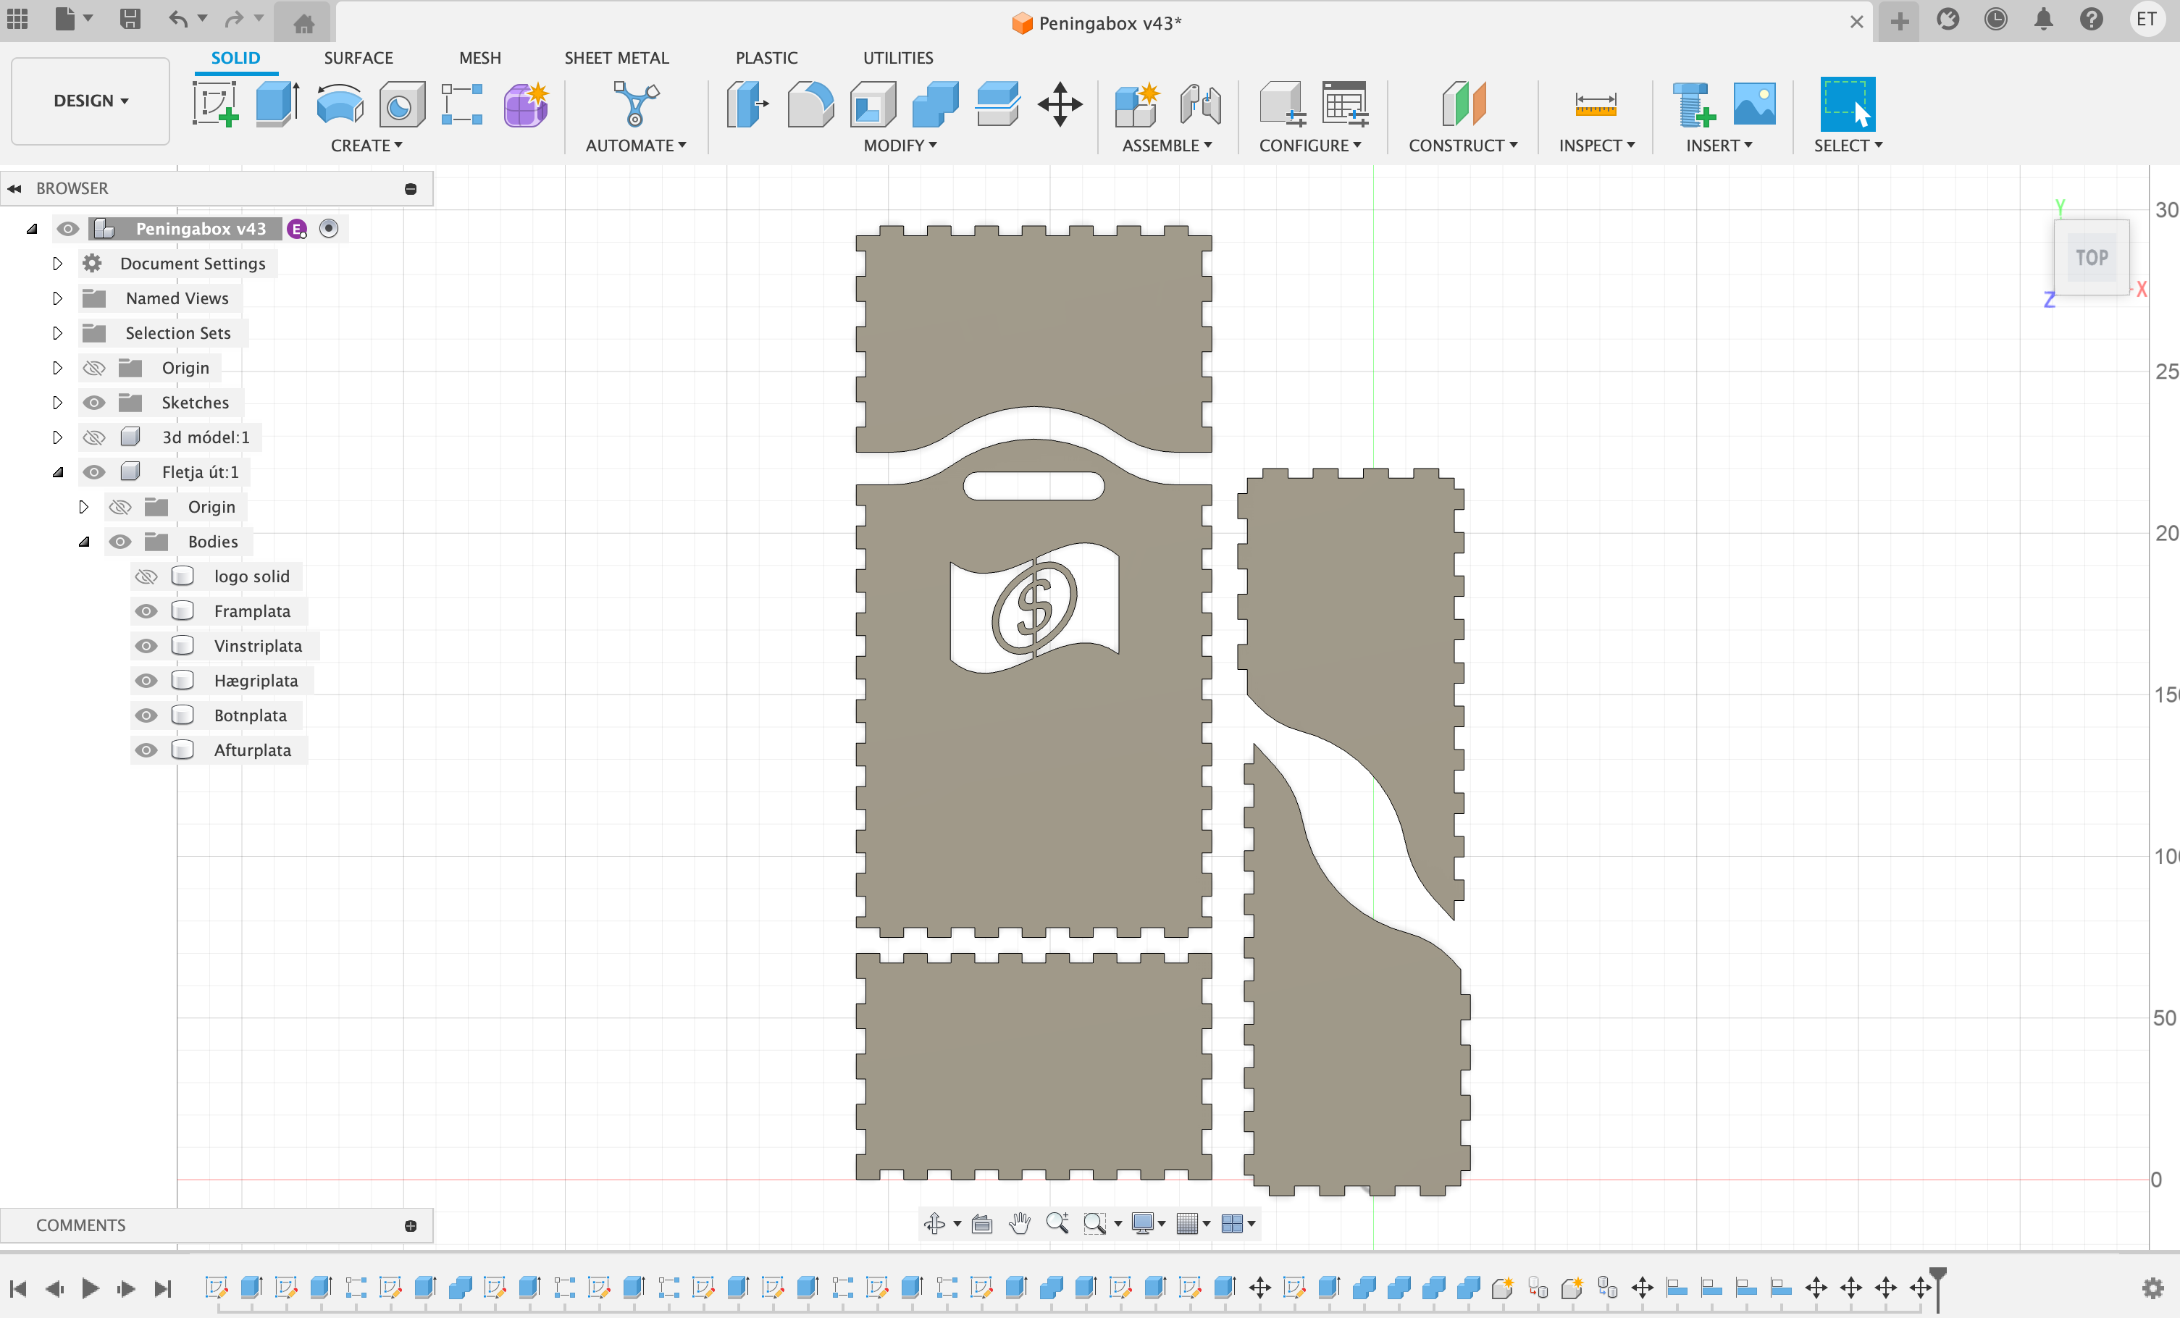Viewport: 2180px width, 1318px height.
Task: Select the Measure tool
Action: pos(1596,104)
